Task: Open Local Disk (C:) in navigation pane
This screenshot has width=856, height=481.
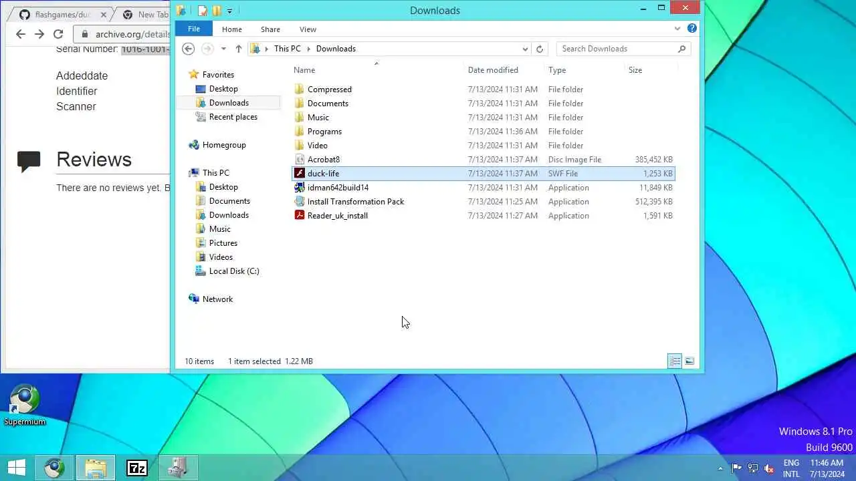Action: pyautogui.click(x=227, y=271)
